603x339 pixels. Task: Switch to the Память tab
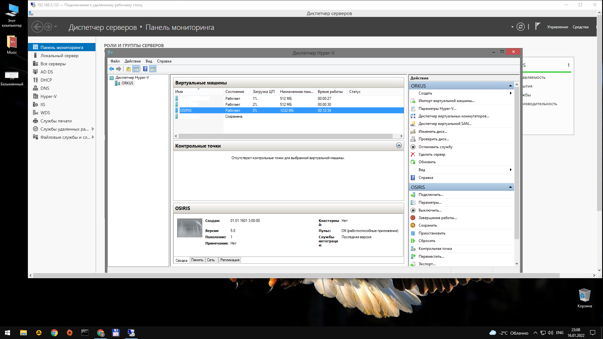pyautogui.click(x=197, y=260)
